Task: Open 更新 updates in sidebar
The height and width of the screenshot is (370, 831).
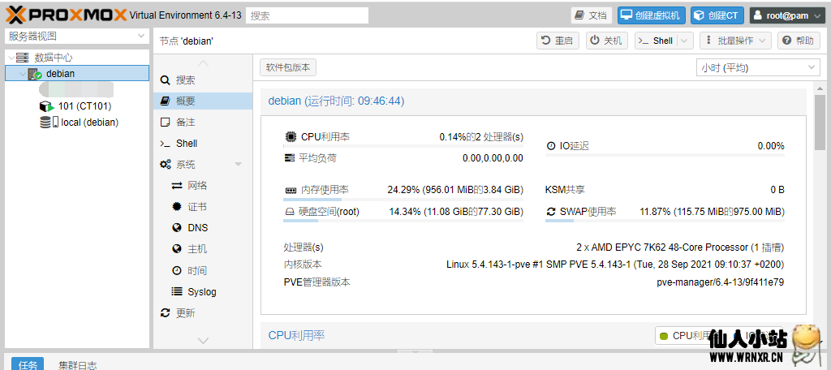Action: [x=203, y=312]
